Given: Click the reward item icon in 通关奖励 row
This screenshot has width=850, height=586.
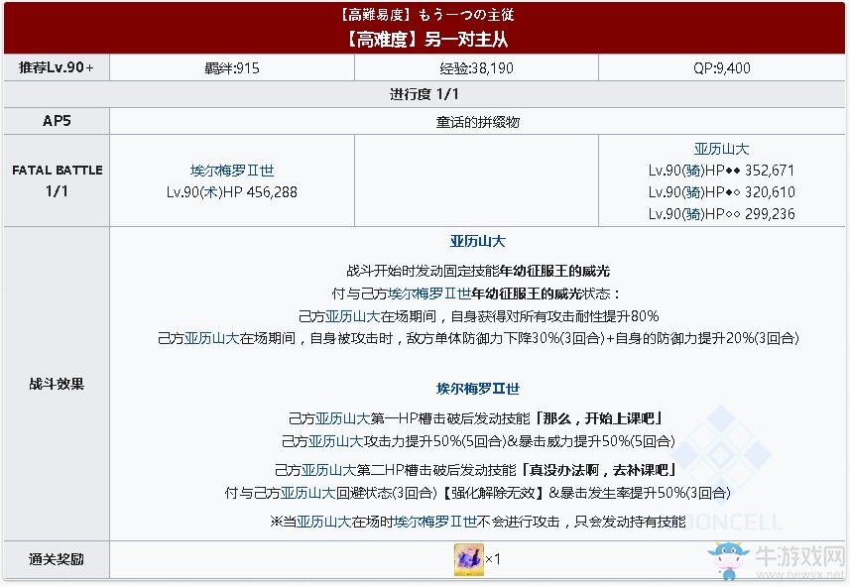Looking at the screenshot, I should 468,559.
